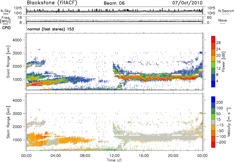Click the Nave axis "60" tick label
This screenshot has height=162, width=234.
coord(209,18)
